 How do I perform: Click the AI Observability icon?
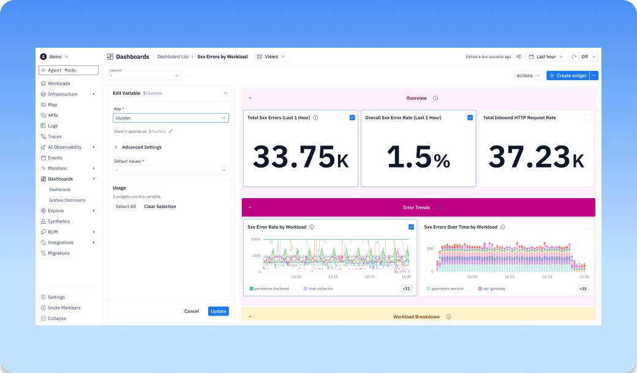point(43,147)
